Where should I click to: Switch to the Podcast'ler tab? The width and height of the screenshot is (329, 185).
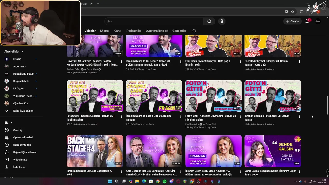134,31
